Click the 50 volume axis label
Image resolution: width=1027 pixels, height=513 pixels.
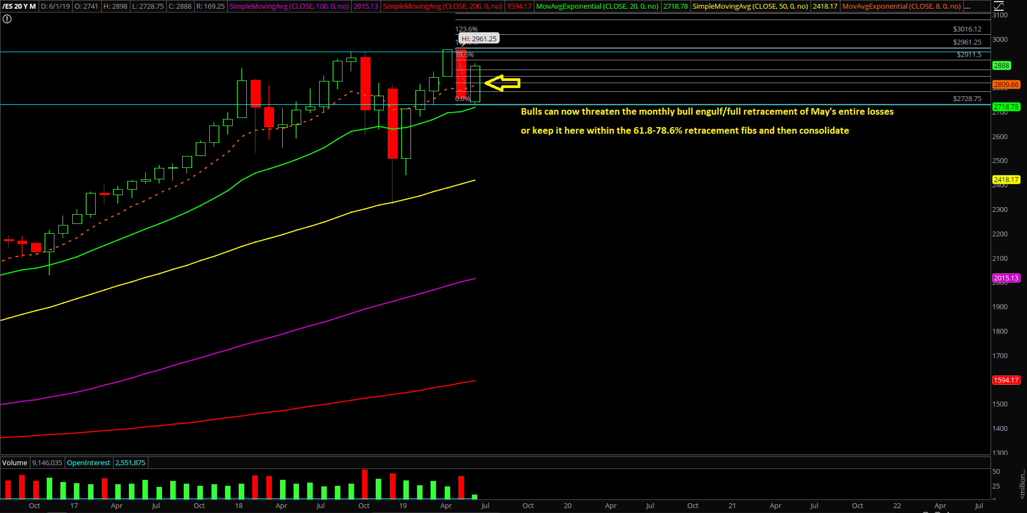996,471
